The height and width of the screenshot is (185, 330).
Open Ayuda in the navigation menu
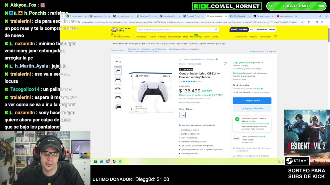click(215, 37)
